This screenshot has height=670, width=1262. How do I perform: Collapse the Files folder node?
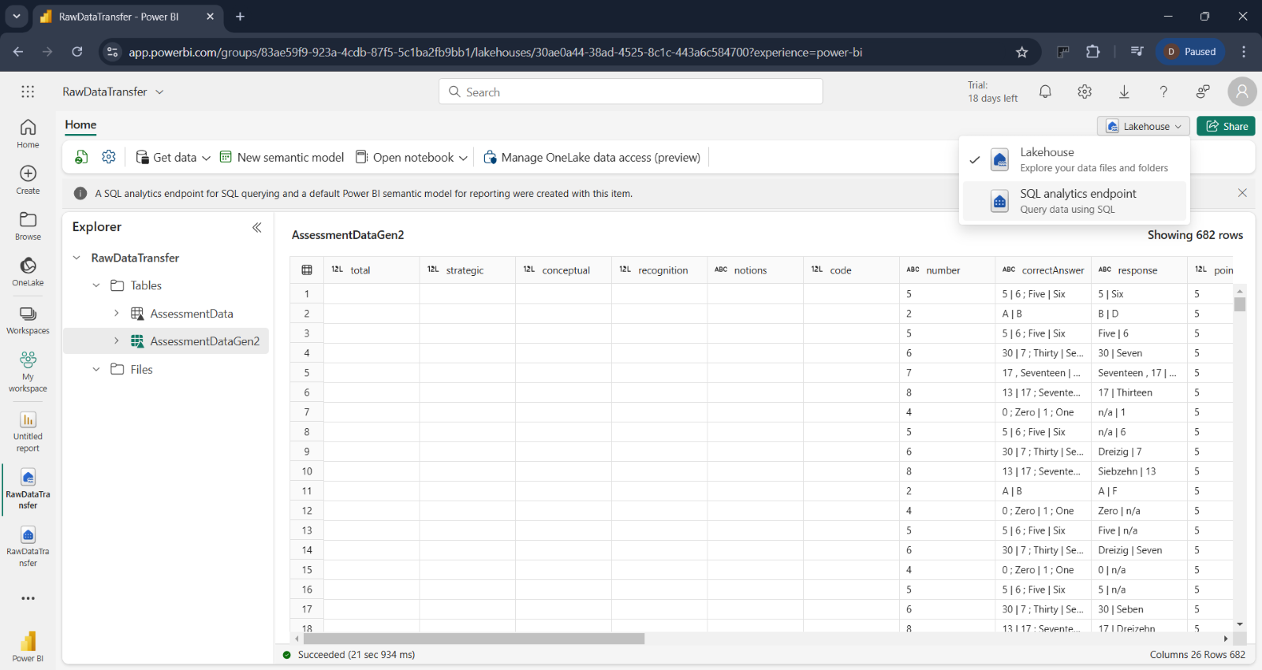(x=96, y=369)
